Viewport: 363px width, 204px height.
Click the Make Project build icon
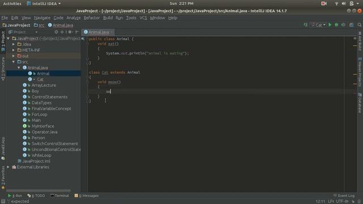(x=306, y=25)
